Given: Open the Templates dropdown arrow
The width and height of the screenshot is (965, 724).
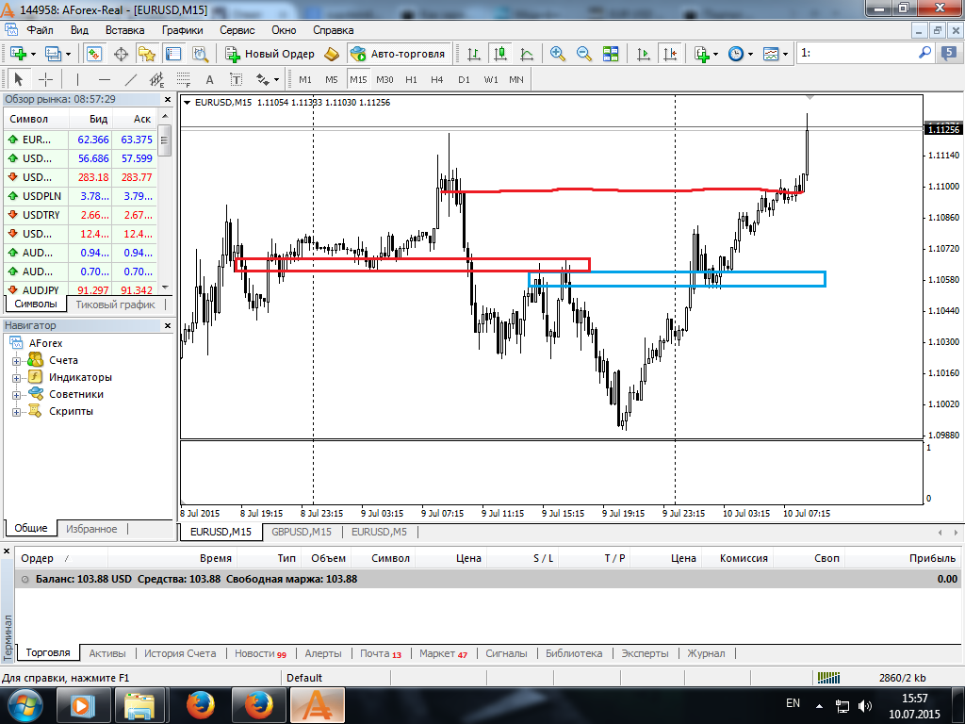Looking at the screenshot, I should click(x=785, y=54).
